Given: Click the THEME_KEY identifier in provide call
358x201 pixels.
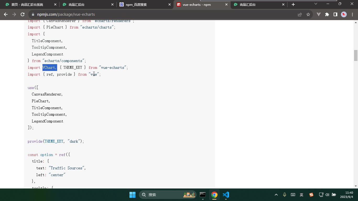Looking at the screenshot, I should tap(54, 141).
